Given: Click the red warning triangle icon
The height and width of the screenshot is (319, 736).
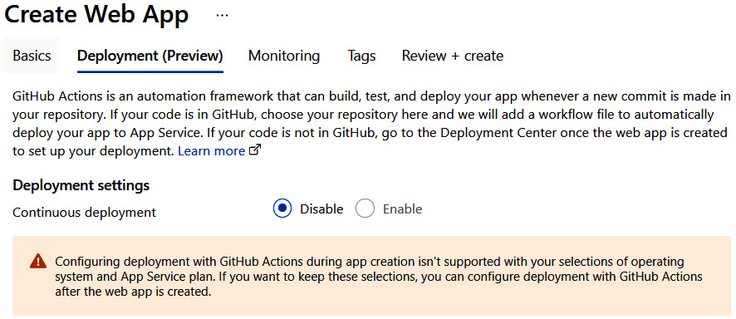Looking at the screenshot, I should [x=38, y=262].
